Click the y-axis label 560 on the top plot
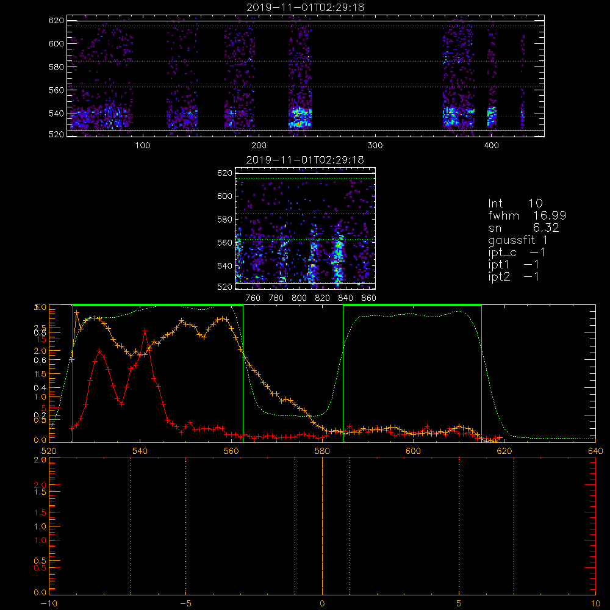 click(x=56, y=90)
